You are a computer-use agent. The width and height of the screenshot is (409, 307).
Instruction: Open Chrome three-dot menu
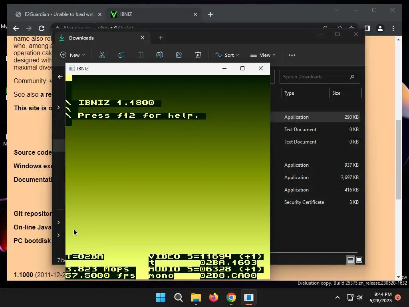point(393,28)
